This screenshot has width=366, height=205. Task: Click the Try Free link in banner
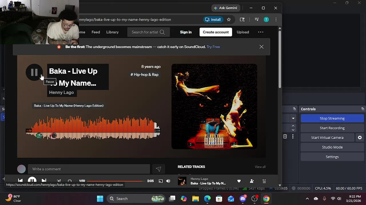pos(213,47)
